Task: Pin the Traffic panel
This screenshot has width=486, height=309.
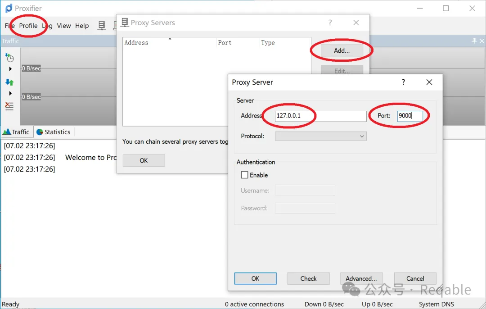Action: (474, 41)
